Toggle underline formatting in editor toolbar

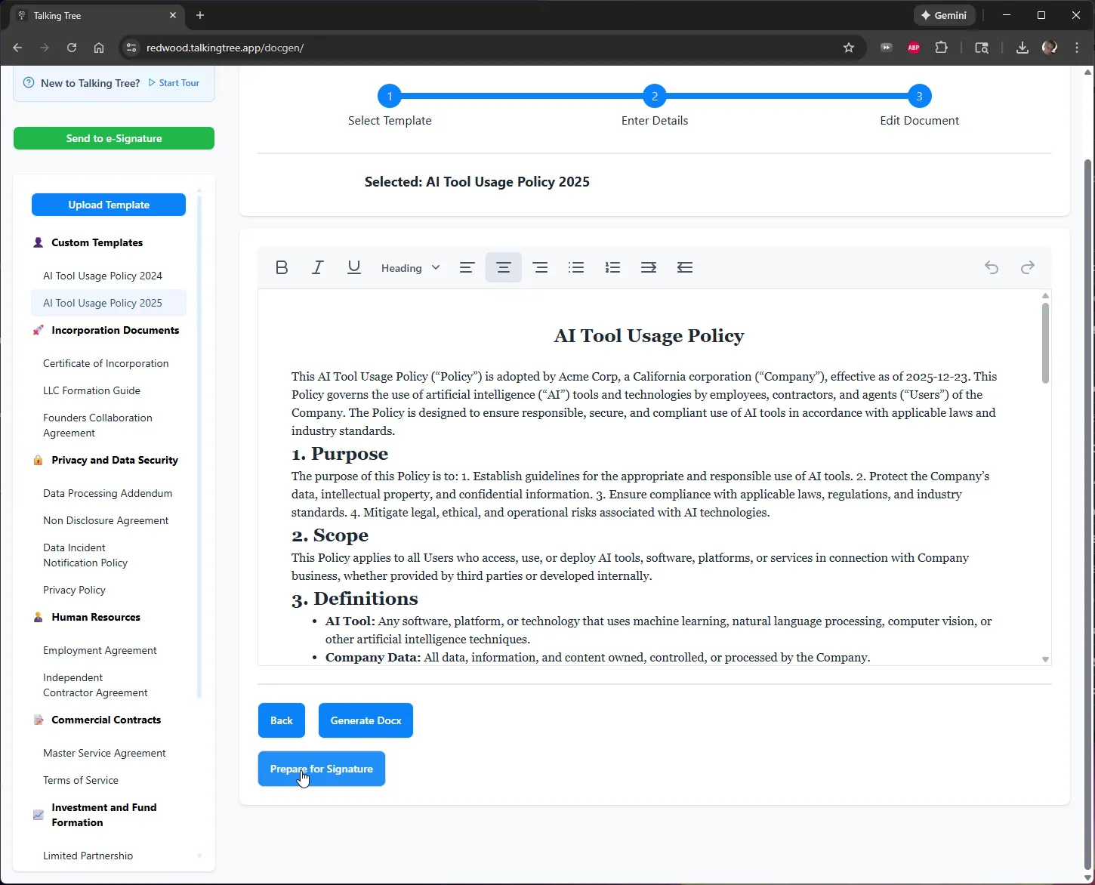354,267
